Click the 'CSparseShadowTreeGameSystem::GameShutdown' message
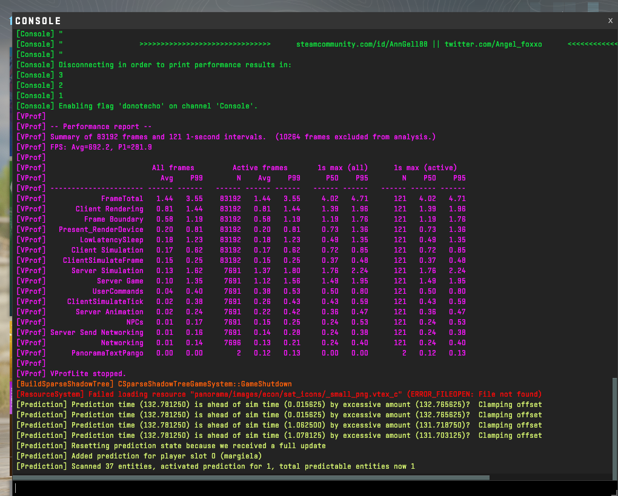The height and width of the screenshot is (496, 618). tap(205, 384)
